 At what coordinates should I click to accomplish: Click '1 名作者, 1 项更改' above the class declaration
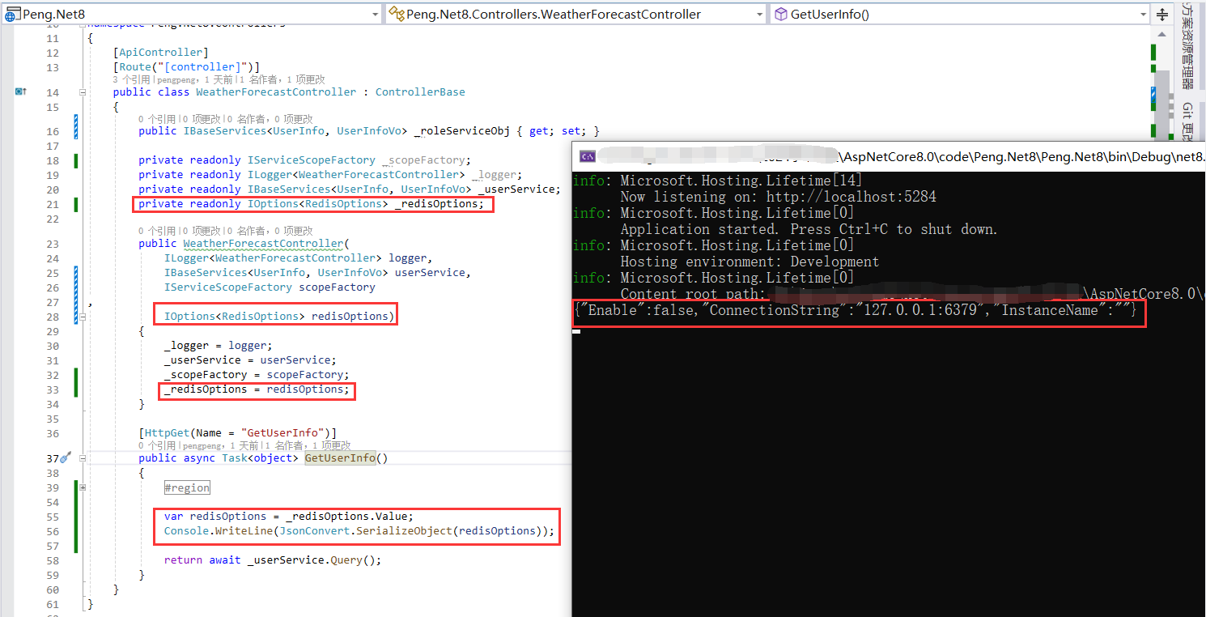282,79
